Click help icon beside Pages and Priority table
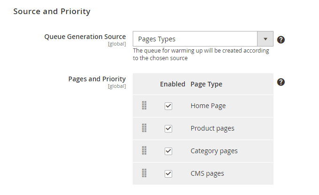Image resolution: width=319 pixels, height=195 pixels. pyautogui.click(x=281, y=82)
